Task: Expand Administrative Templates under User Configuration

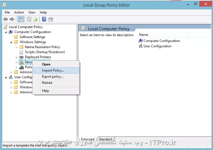Action: [11, 92]
